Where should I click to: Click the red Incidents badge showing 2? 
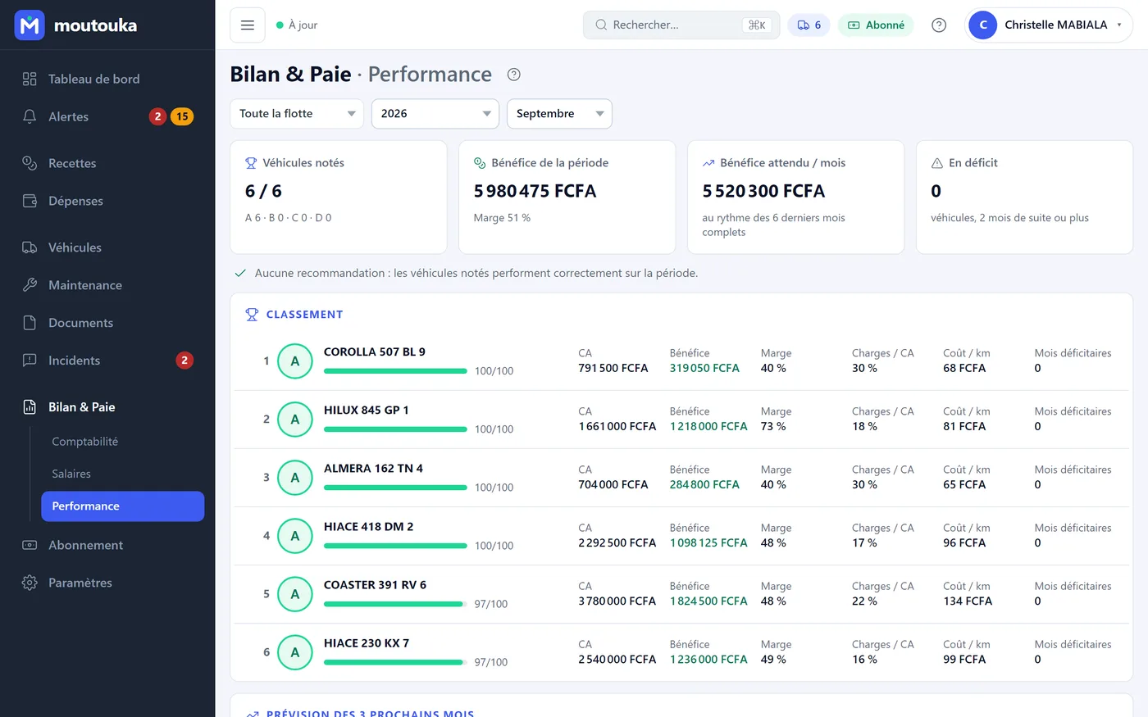coord(184,361)
